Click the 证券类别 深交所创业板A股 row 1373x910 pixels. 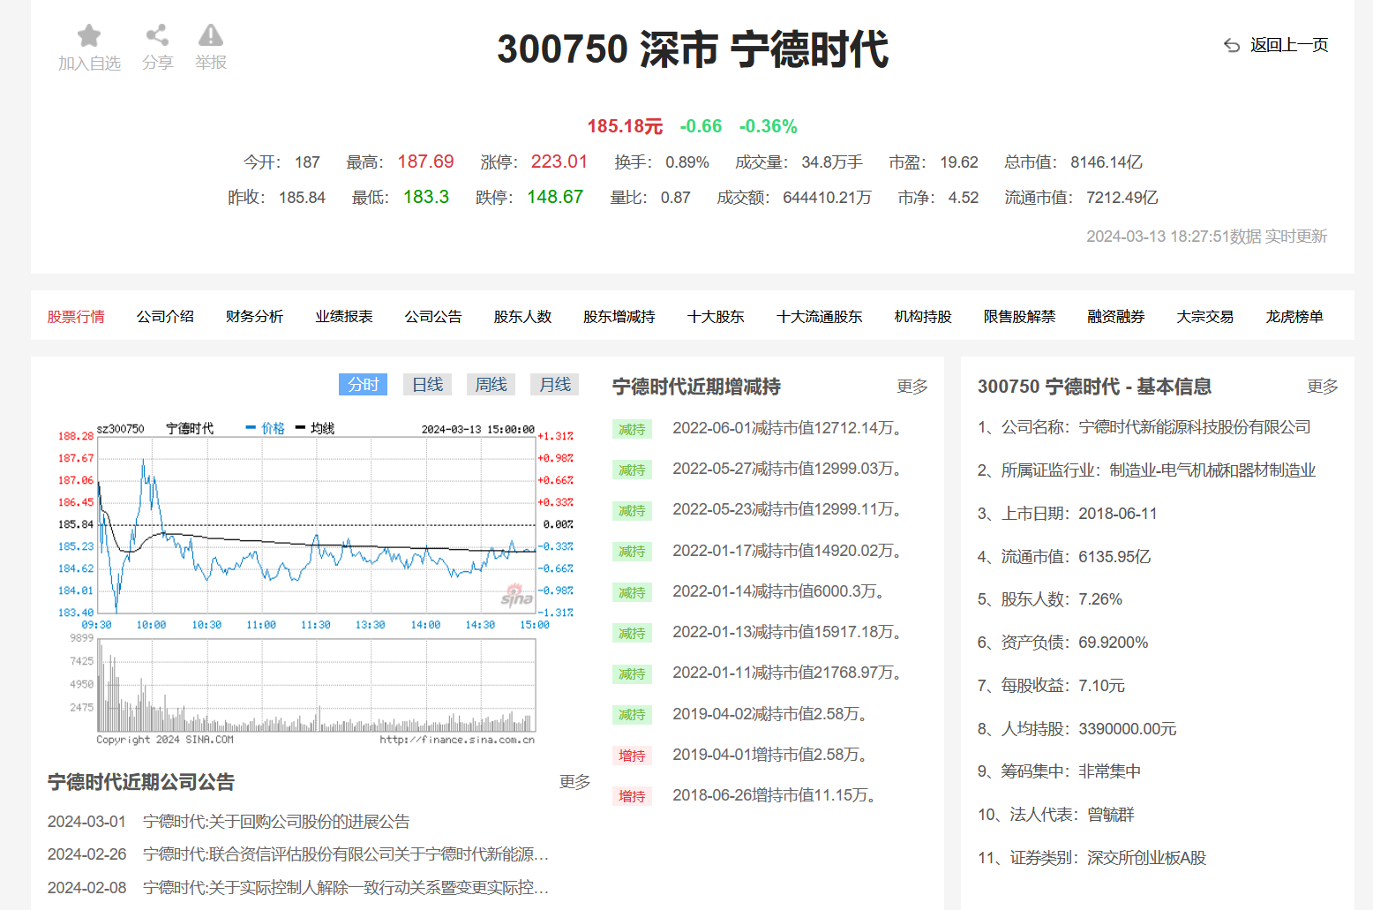[x=1092, y=858]
